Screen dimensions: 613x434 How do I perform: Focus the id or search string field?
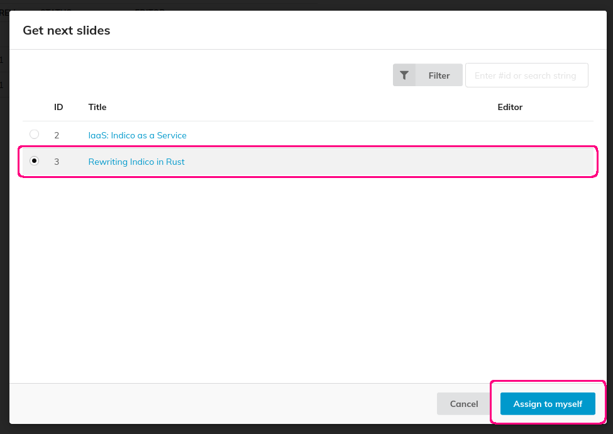click(x=527, y=75)
